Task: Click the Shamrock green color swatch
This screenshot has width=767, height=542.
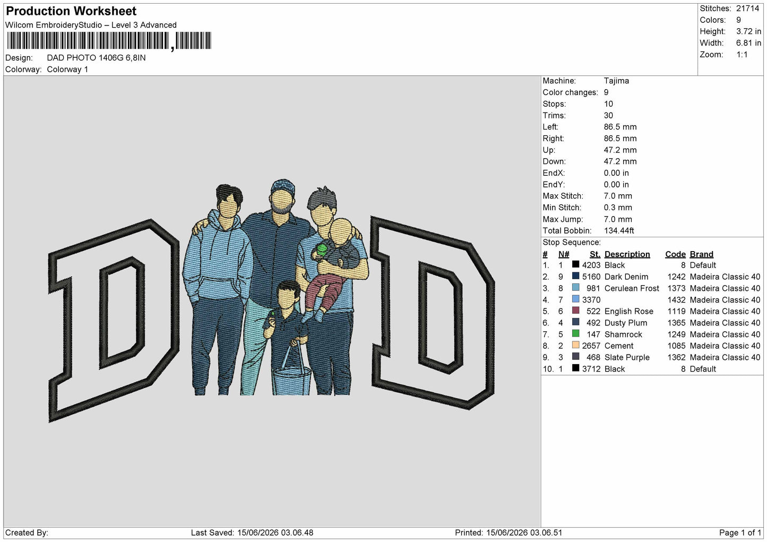Action: point(575,334)
